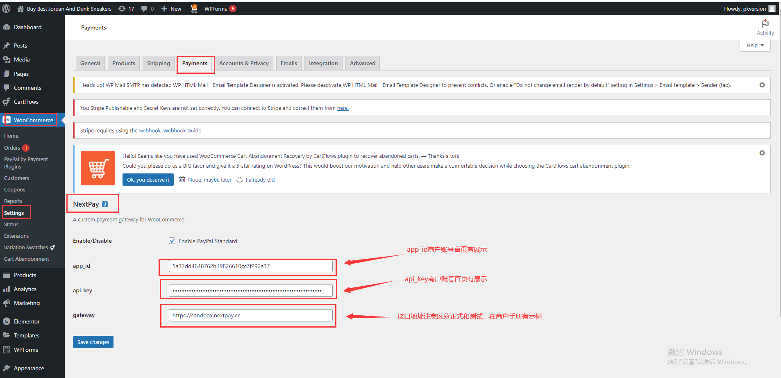Open the Coupons submenu item
Screen dimensions: 781x378
pyautogui.click(x=15, y=190)
